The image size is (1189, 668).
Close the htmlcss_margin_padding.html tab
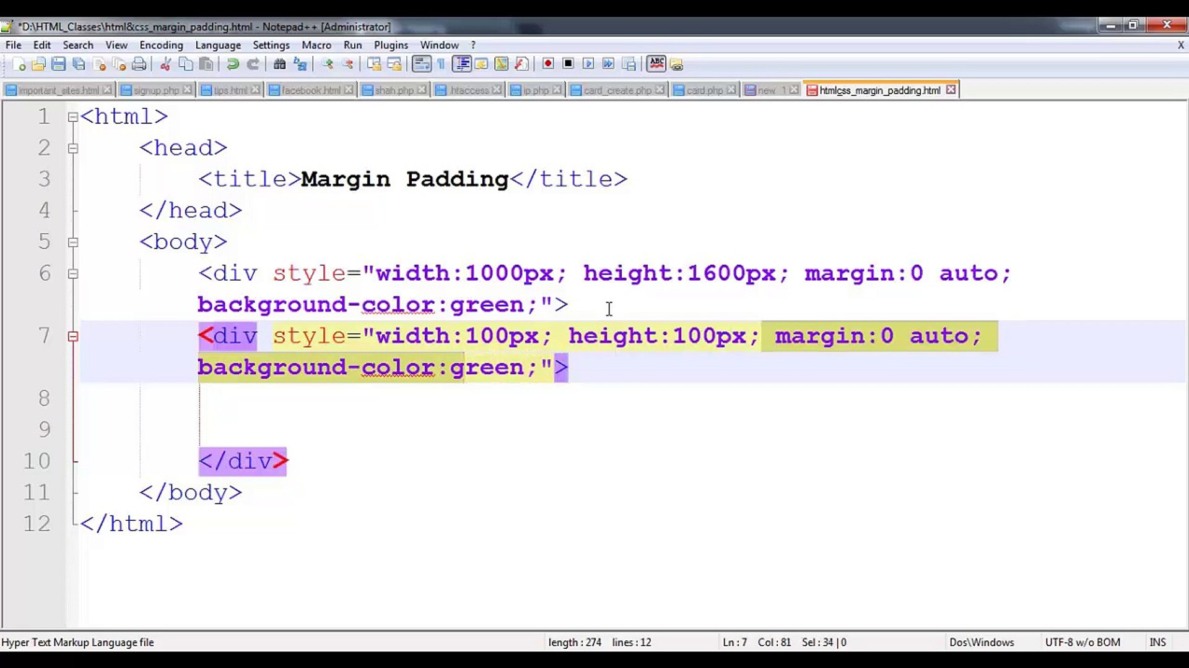tap(951, 90)
